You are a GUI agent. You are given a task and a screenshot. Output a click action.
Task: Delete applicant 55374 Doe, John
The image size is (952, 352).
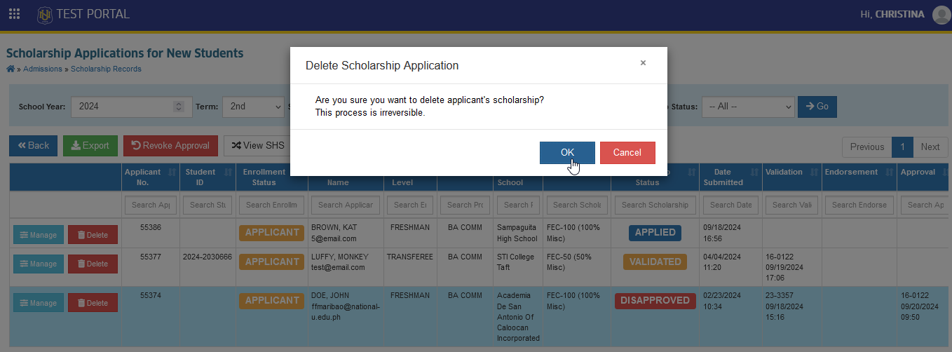[x=93, y=303]
